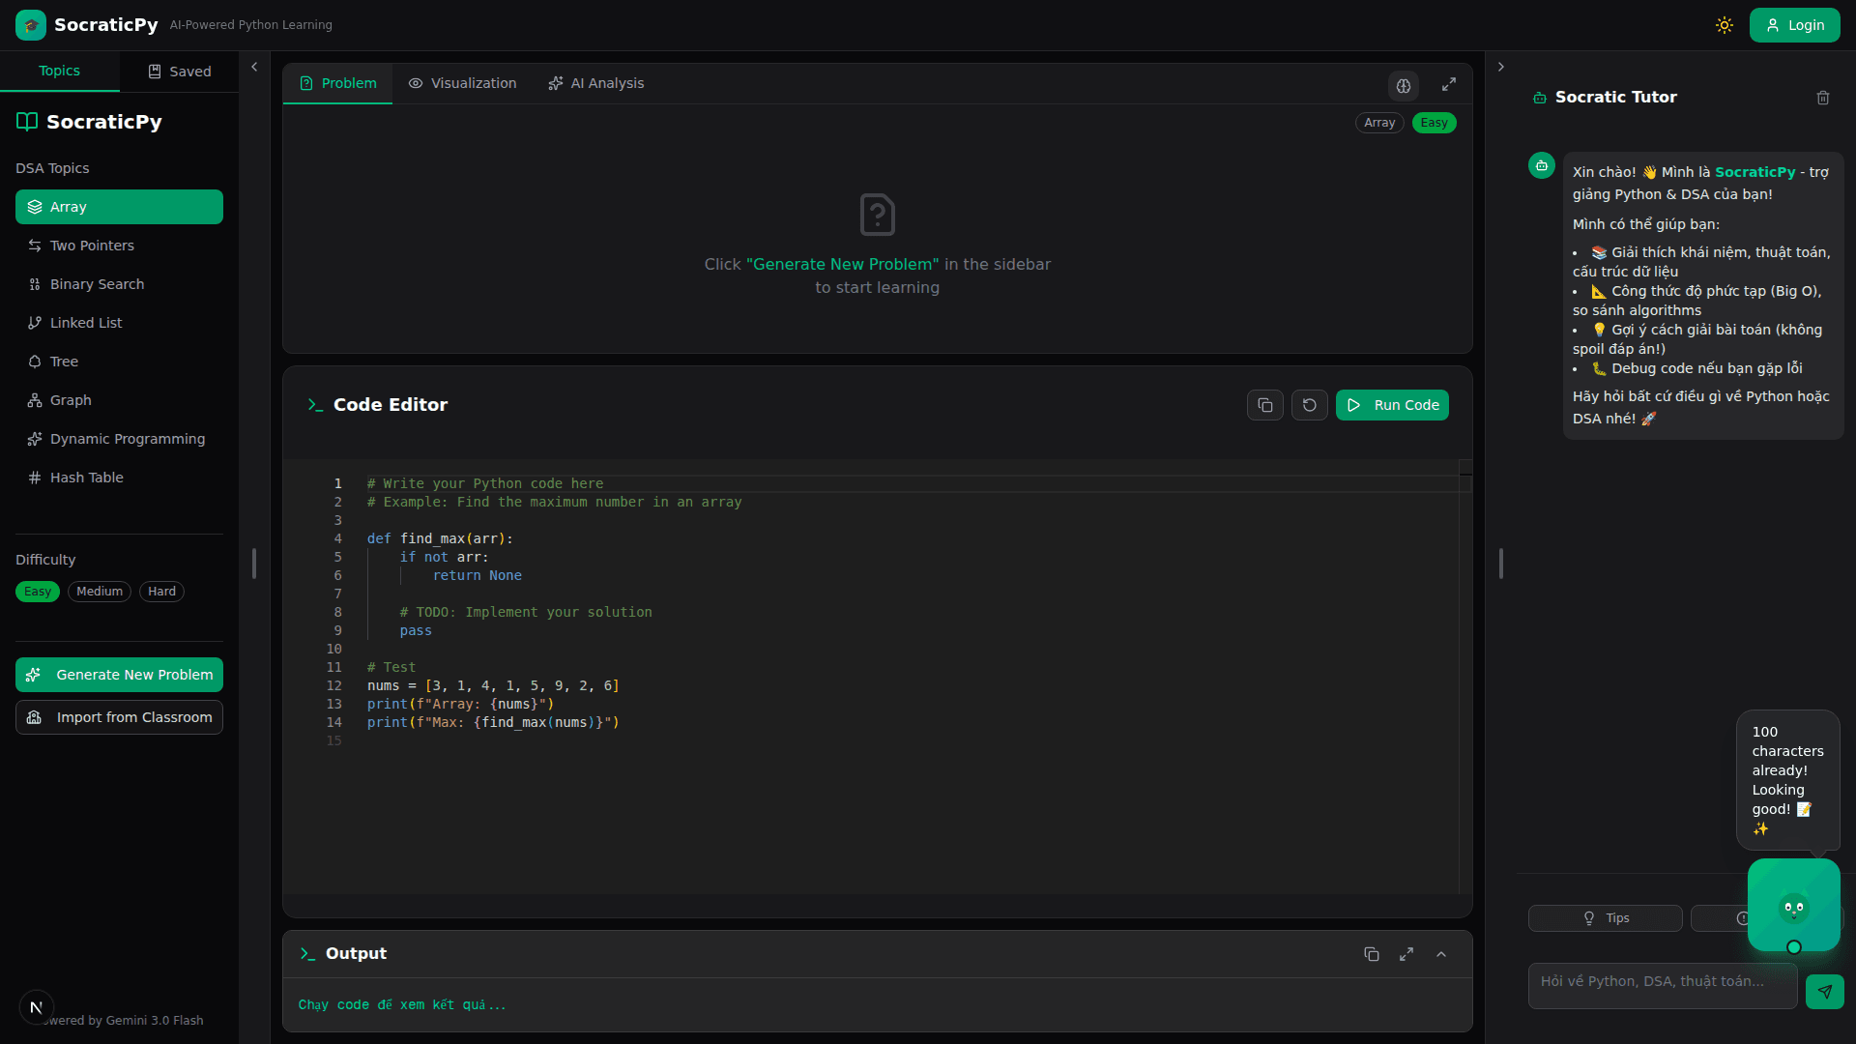The image size is (1856, 1044).
Task: Select the Hard difficulty filter
Action: click(161, 591)
